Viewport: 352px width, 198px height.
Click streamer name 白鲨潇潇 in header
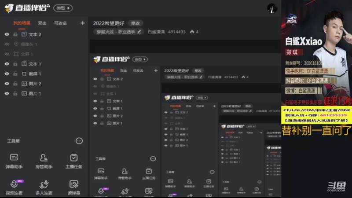(x=156, y=32)
